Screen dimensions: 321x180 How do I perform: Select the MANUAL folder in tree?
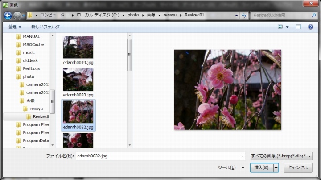[31, 36]
